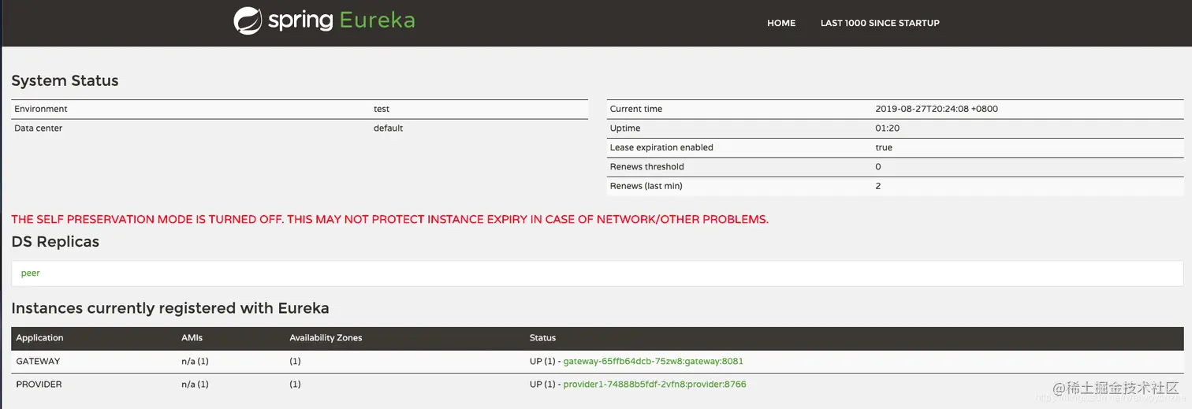The image size is (1192, 409).
Task: Select the red self preservation warning
Action: [389, 219]
